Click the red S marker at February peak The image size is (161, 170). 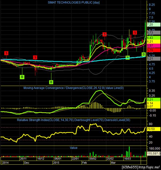pyautogui.click(x=105, y=34)
